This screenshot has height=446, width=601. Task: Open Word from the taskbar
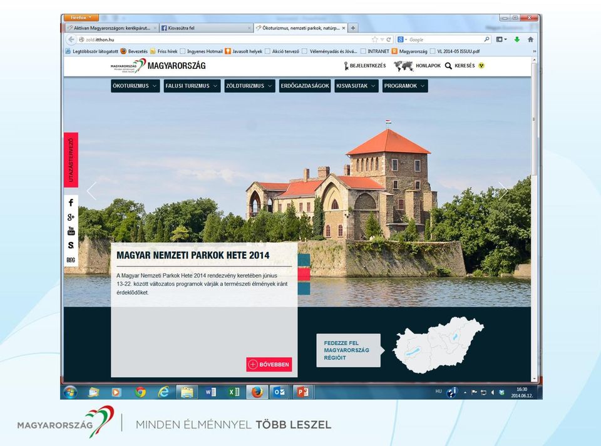(210, 392)
